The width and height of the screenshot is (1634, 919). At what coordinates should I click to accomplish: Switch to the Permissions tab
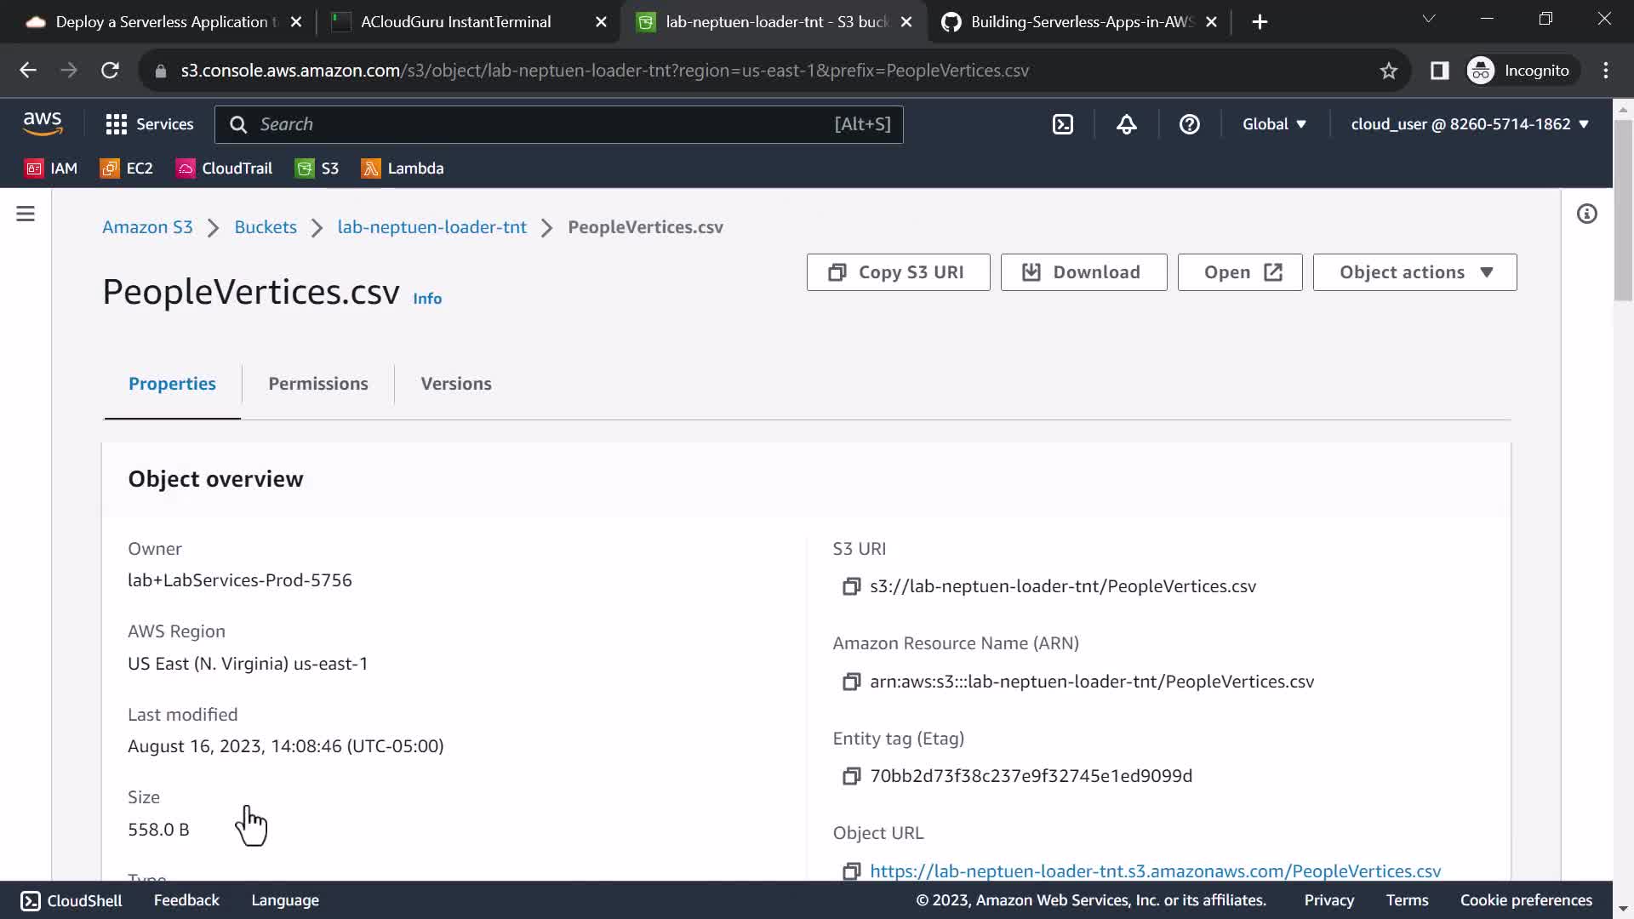318,384
